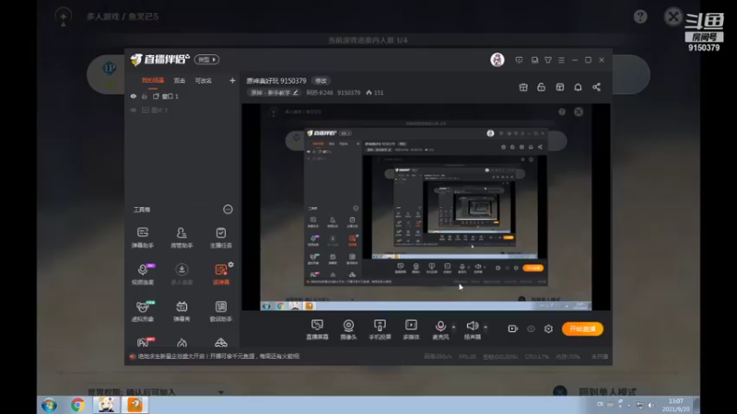Toggle visibility eye for 图片 1 source
Image resolution: width=737 pixels, height=414 pixels.
134,110
